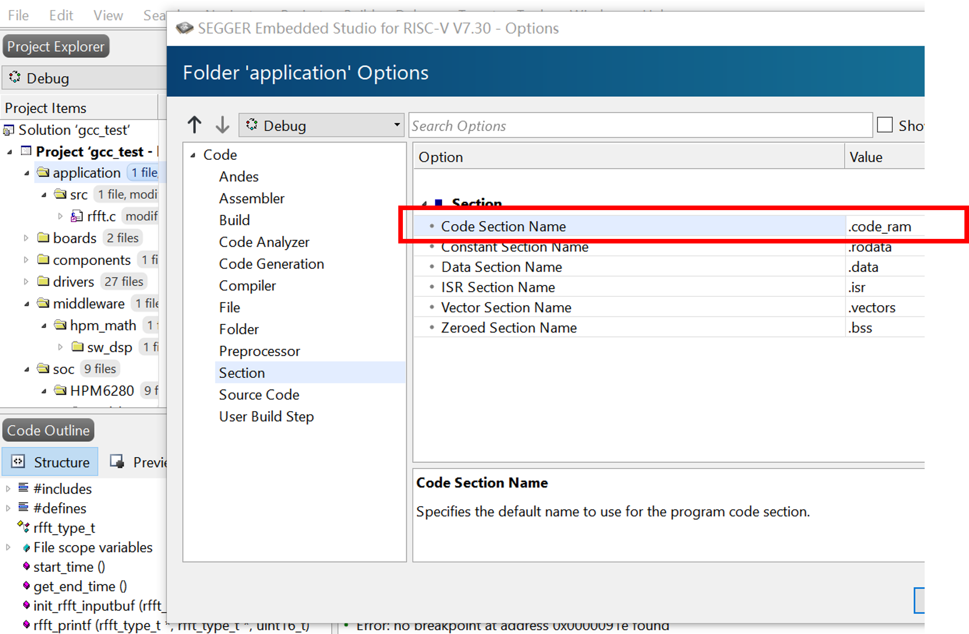The image size is (969, 634).
Task: Click the .vectors value cell
Action: [884, 307]
